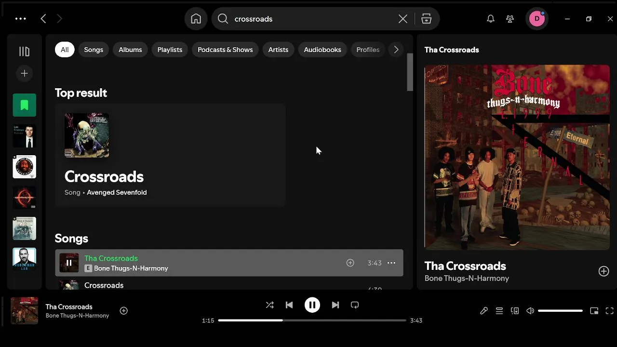Seek within the playback progress bar
Image resolution: width=617 pixels, height=347 pixels.
click(312, 320)
